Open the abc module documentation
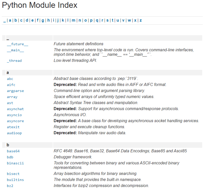The image size is (215, 191). (10, 79)
